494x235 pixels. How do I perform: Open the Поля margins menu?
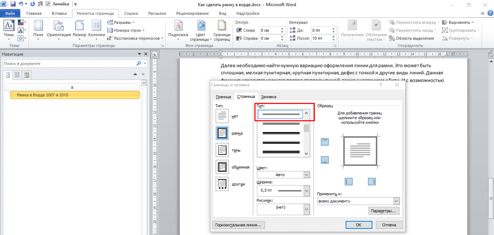tap(38, 29)
